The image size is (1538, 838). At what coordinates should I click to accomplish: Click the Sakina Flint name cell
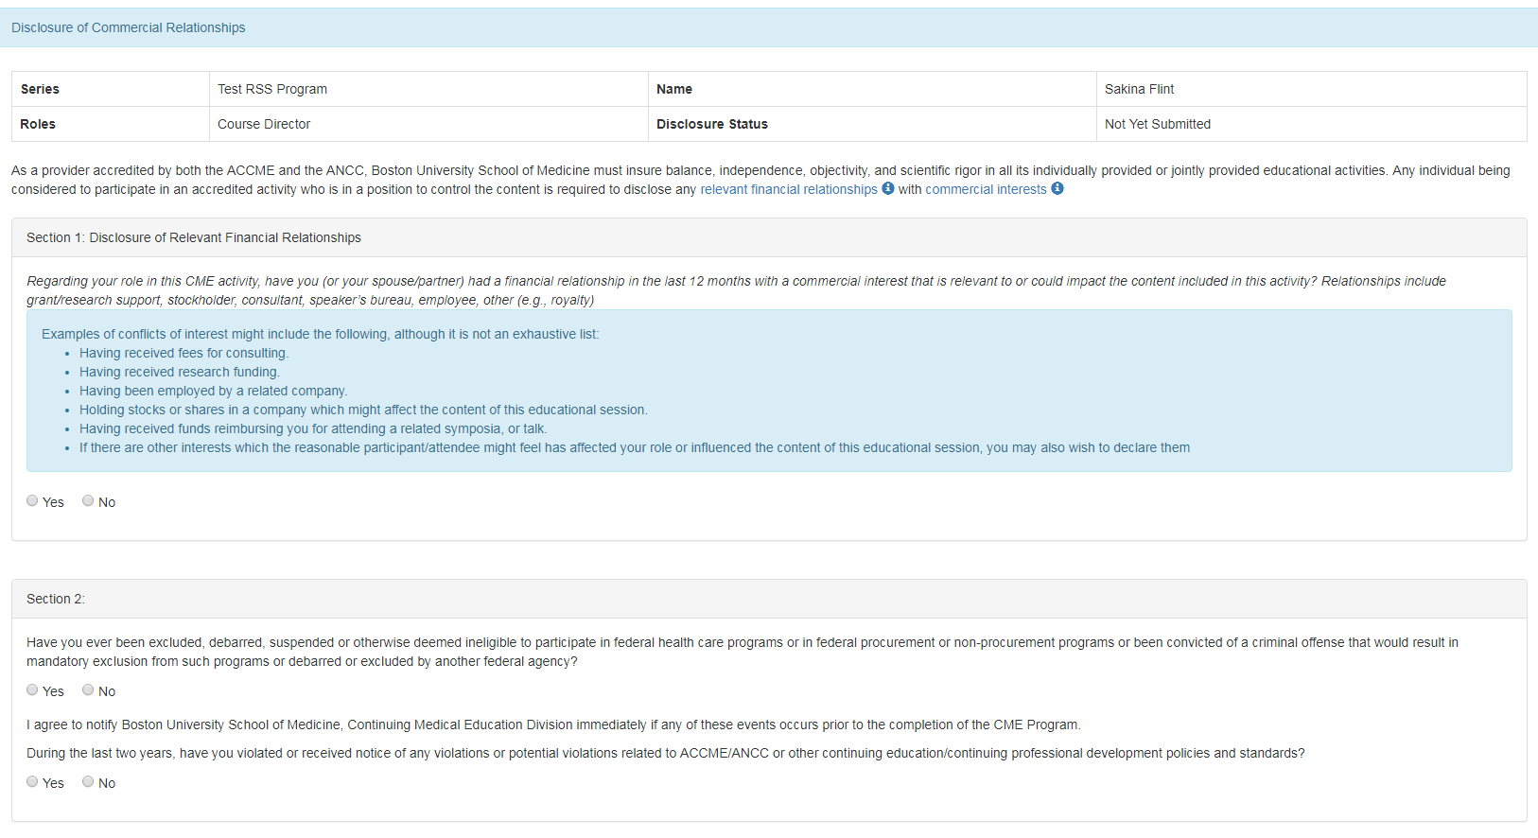point(1311,89)
